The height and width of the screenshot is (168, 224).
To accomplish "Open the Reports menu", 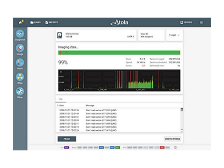I will [x=52, y=22].
